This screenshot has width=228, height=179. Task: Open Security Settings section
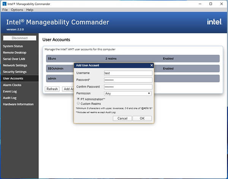tap(15, 72)
